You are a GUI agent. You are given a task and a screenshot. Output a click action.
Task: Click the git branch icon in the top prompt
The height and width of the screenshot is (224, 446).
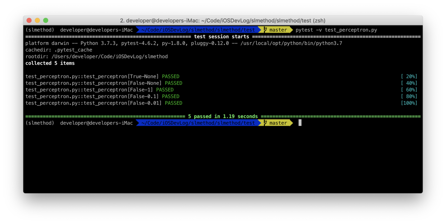265,30
